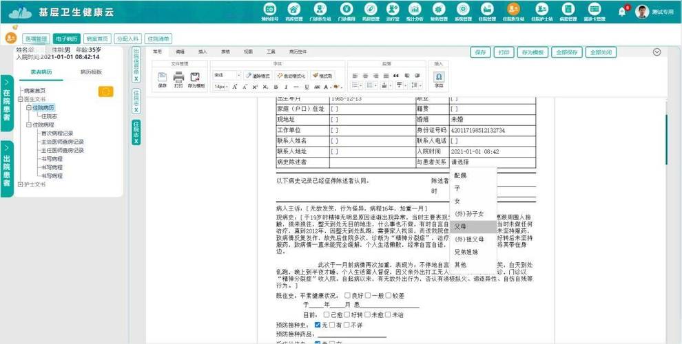The image size is (682, 344).
Task: Check the 未治 checkbox
Action: 388,314
